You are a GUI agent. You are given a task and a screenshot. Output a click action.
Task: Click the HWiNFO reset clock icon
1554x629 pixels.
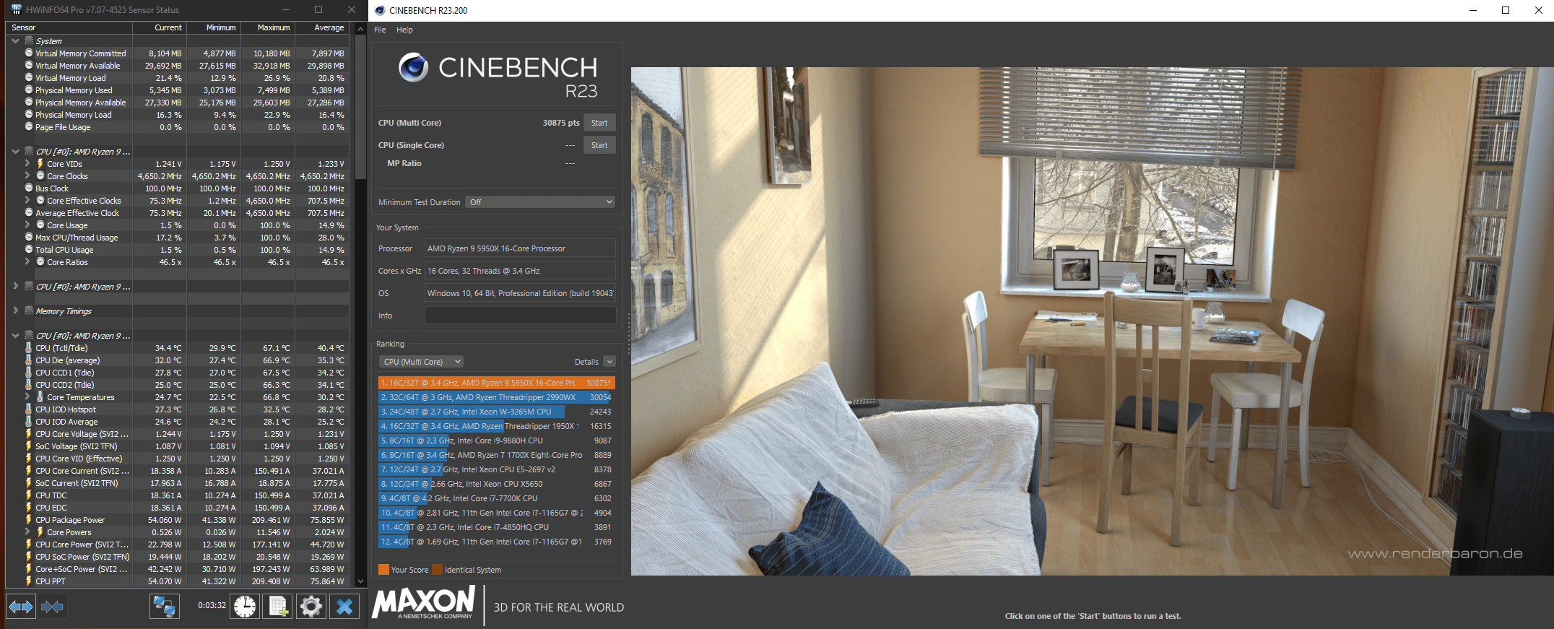click(x=245, y=607)
